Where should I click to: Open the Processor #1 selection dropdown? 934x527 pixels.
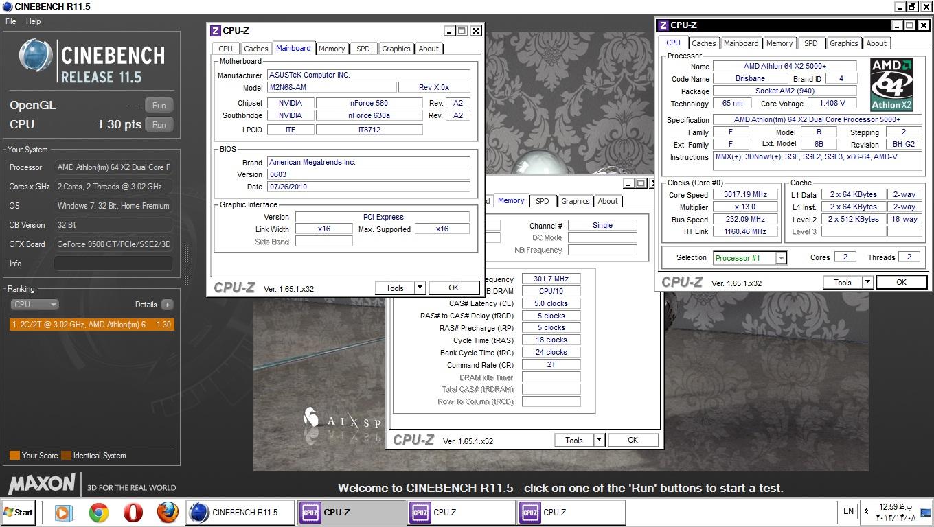click(x=750, y=258)
